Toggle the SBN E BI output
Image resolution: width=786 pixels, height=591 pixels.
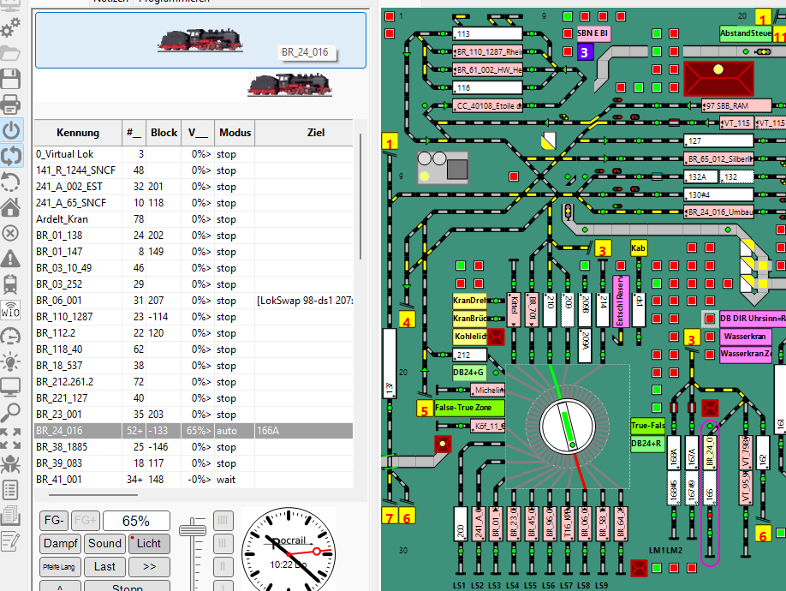(x=593, y=33)
